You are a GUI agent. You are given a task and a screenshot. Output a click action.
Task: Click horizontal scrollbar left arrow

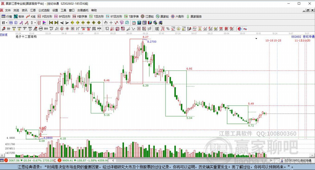(113, 160)
